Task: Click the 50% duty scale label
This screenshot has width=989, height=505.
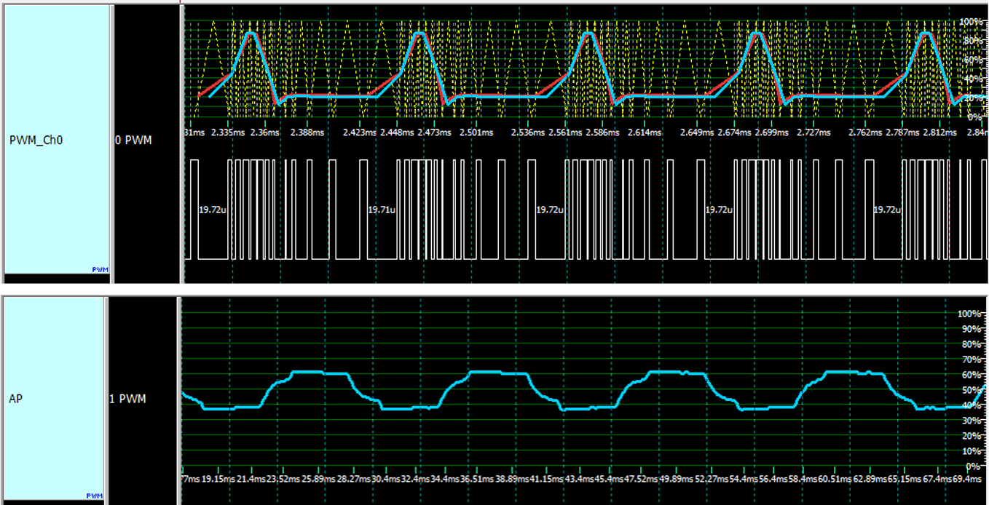Action: (x=972, y=390)
